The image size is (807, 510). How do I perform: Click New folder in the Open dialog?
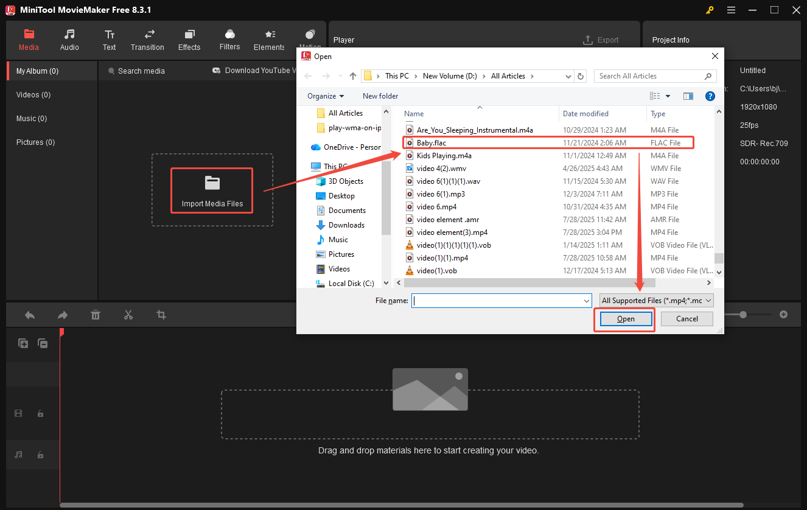click(380, 96)
